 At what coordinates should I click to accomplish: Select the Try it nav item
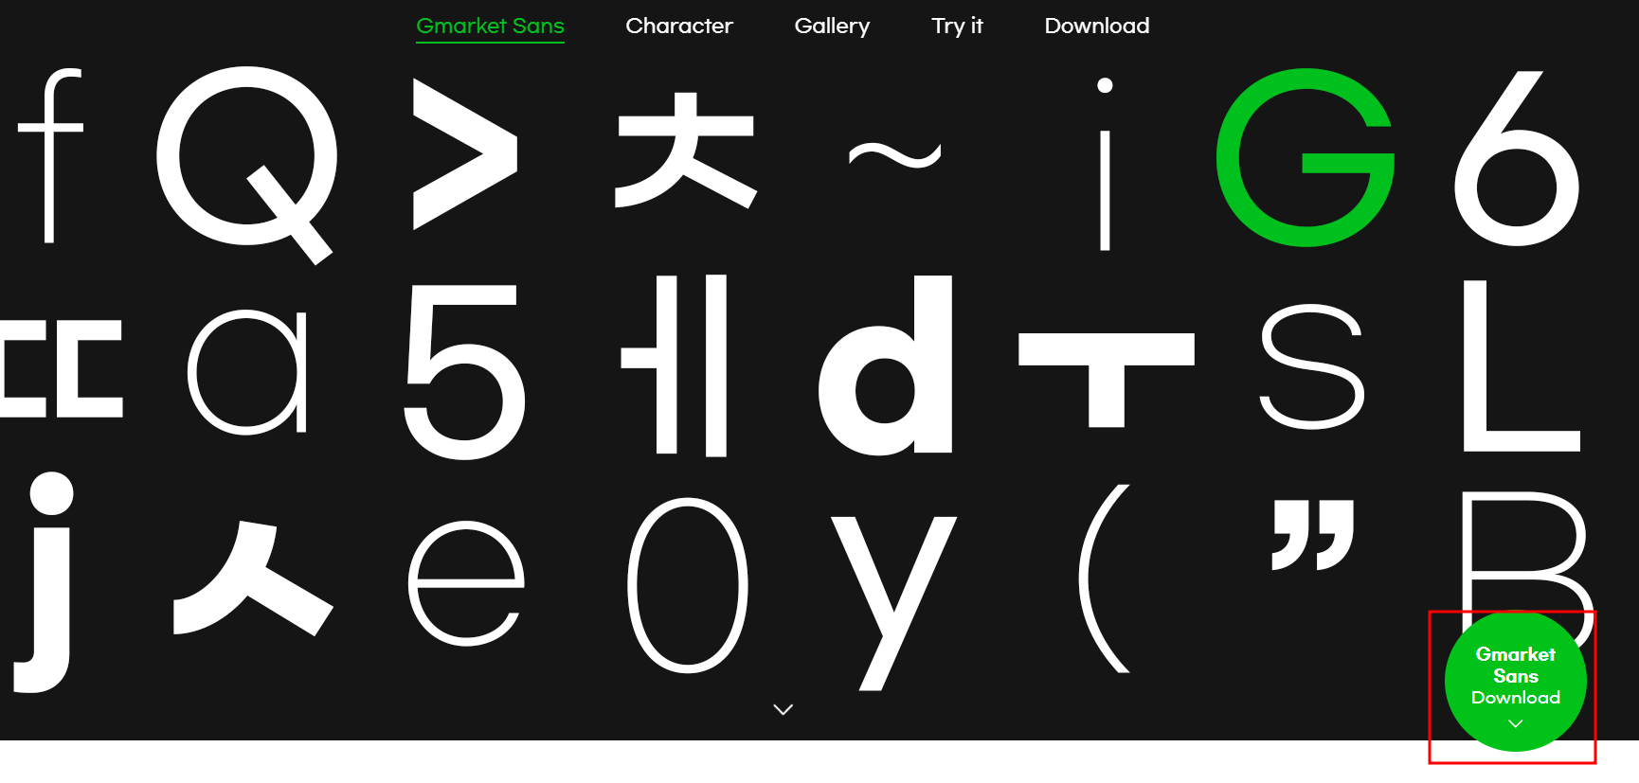pos(957,27)
